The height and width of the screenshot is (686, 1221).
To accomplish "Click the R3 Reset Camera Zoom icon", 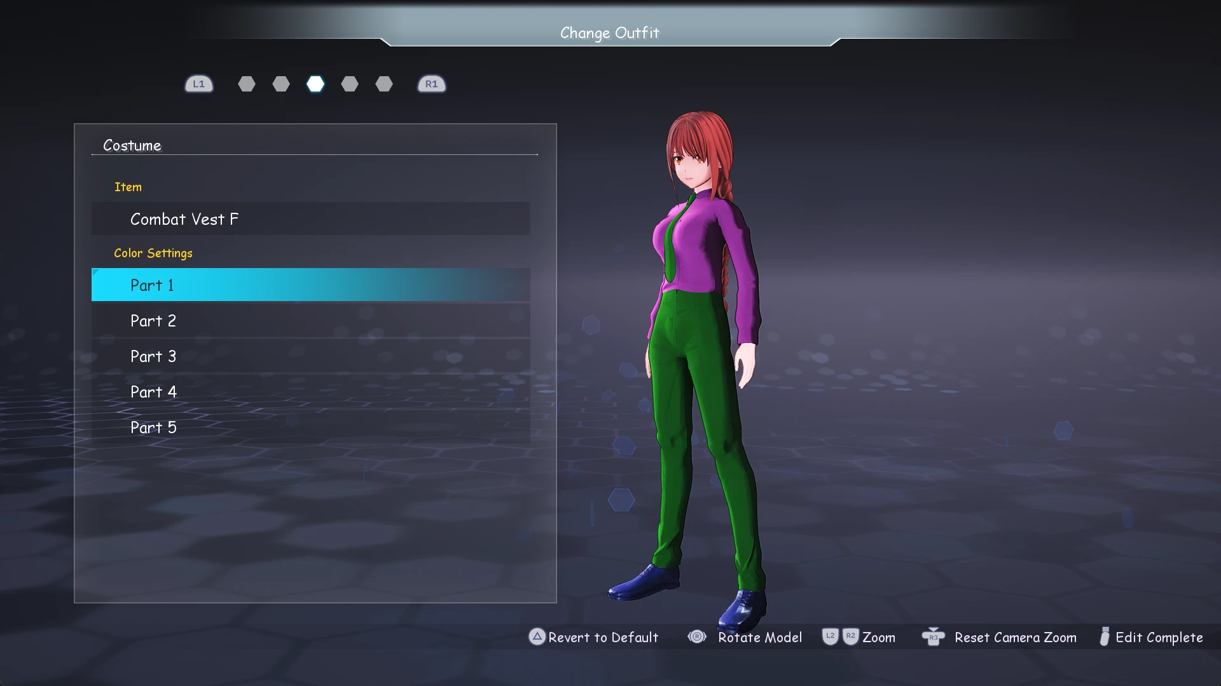I will pos(933,636).
